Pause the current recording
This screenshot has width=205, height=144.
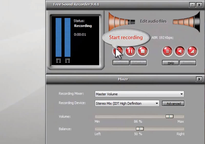(130, 51)
